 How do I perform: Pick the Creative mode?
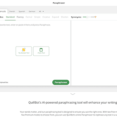[x=46, y=17]
